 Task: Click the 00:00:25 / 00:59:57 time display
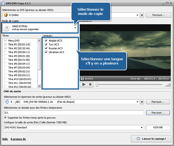(157, 79)
